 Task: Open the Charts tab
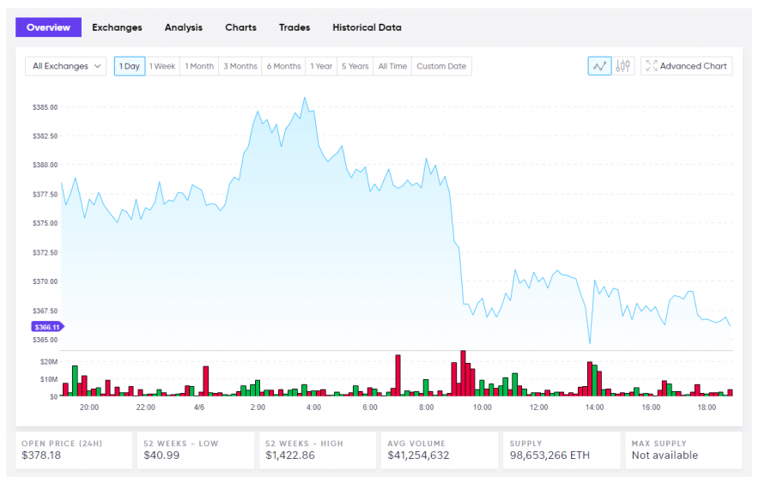coord(240,27)
